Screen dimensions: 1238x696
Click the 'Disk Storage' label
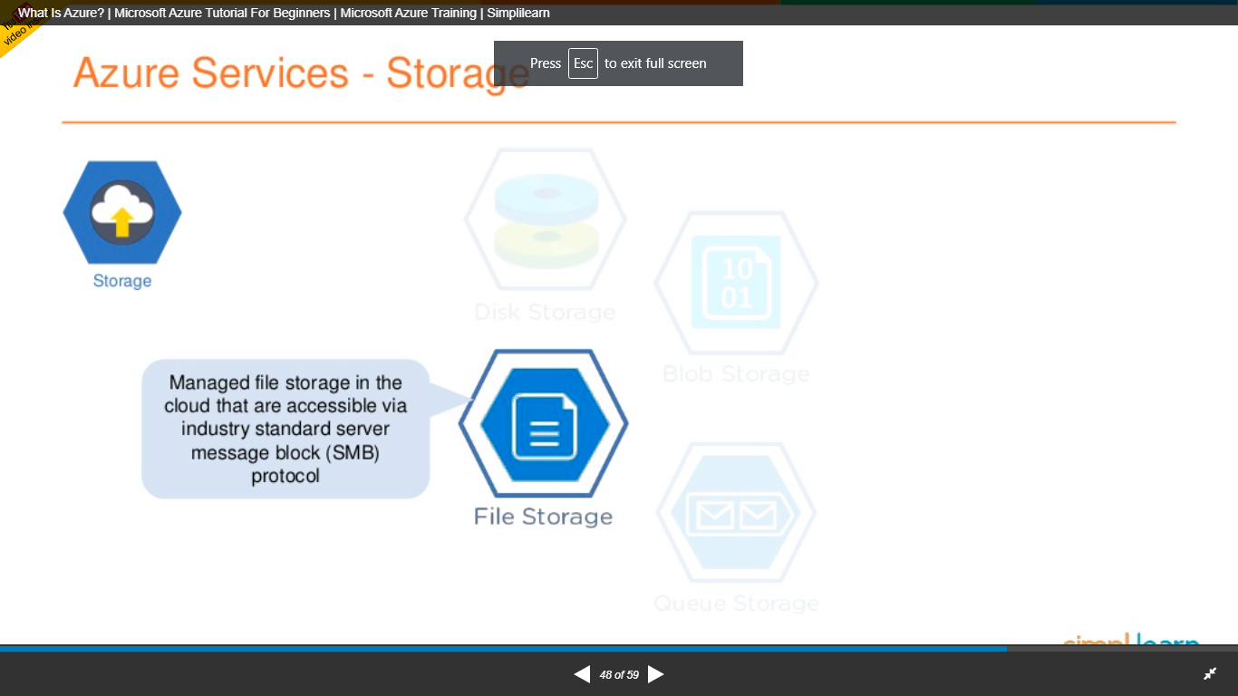pos(545,313)
